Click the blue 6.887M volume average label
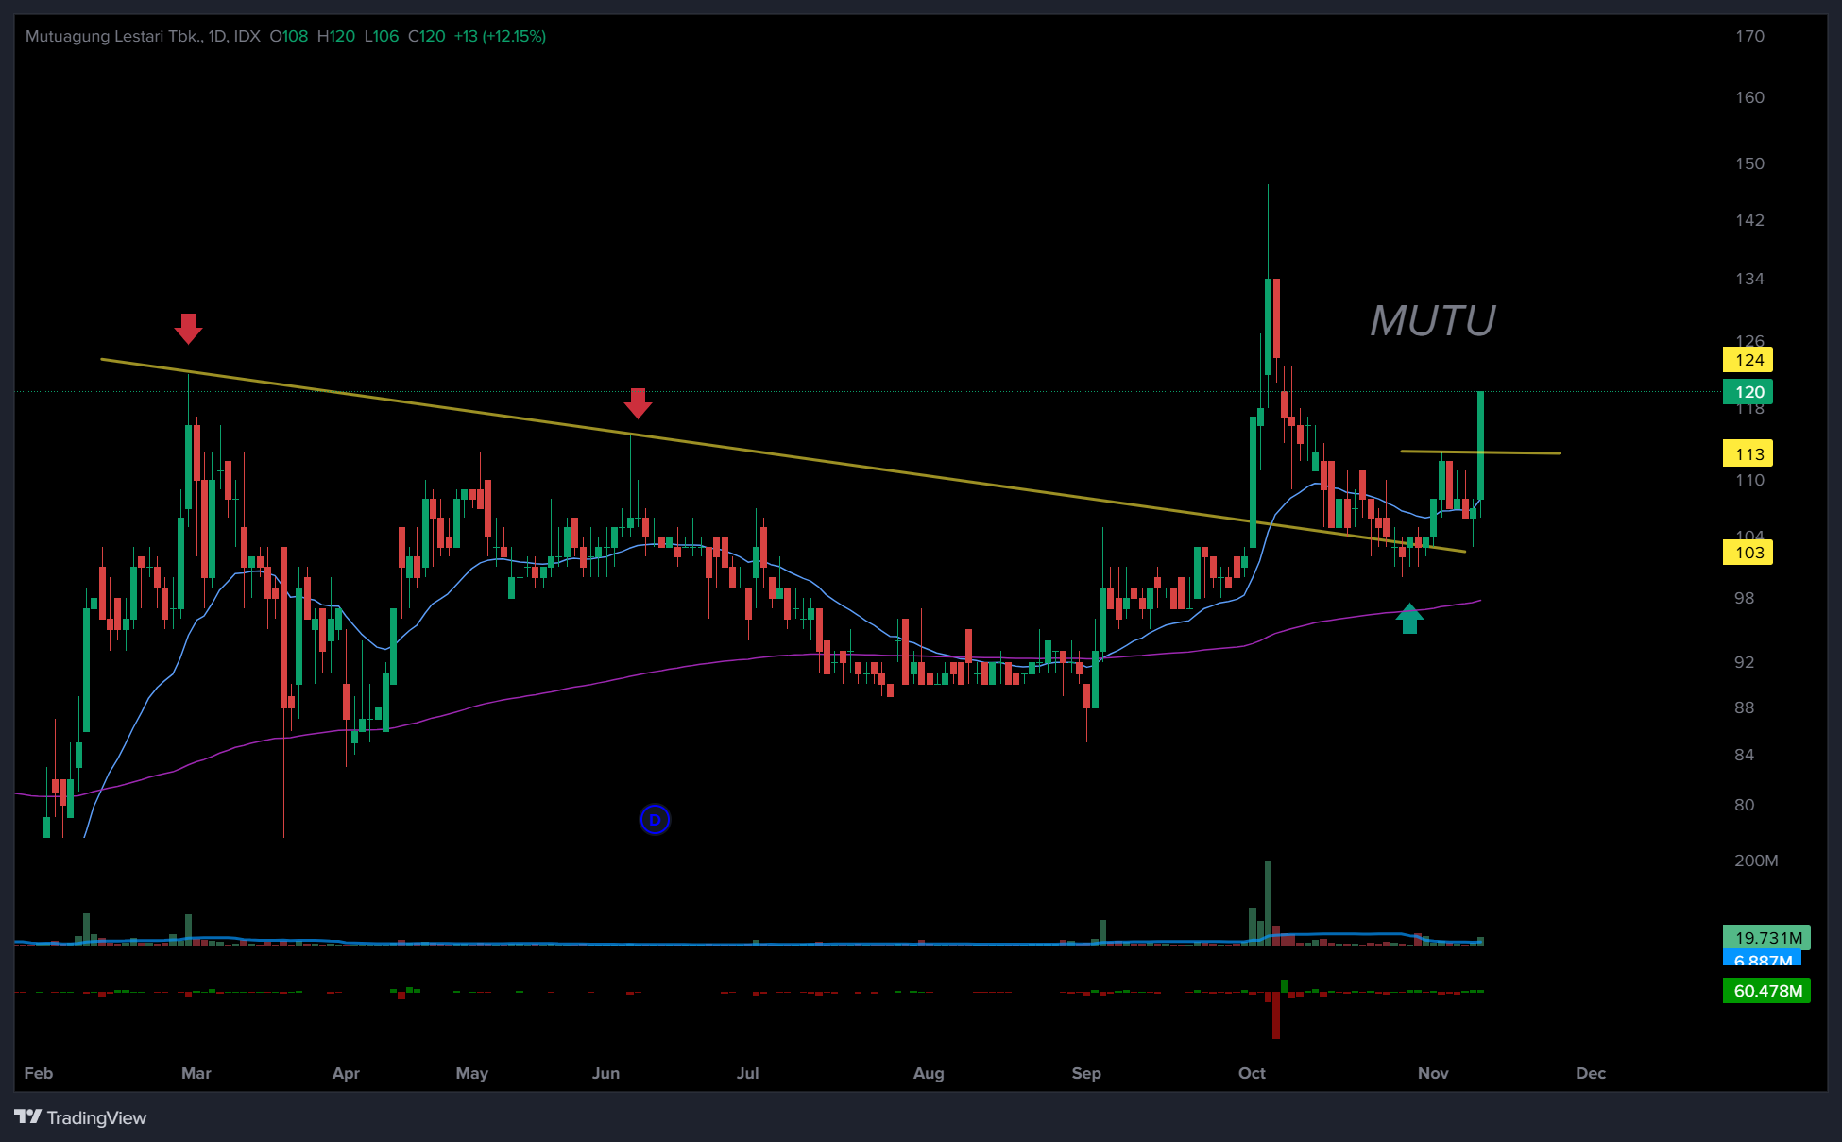The height and width of the screenshot is (1142, 1842). (x=1763, y=960)
